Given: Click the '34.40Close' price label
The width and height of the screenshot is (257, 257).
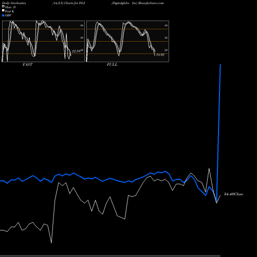Looking at the screenshot, I should pos(233,194).
